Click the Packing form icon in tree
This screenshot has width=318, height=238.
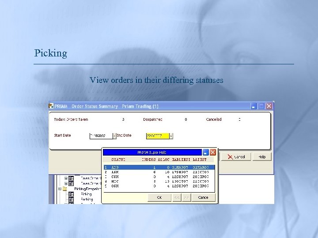[x=71, y=199]
